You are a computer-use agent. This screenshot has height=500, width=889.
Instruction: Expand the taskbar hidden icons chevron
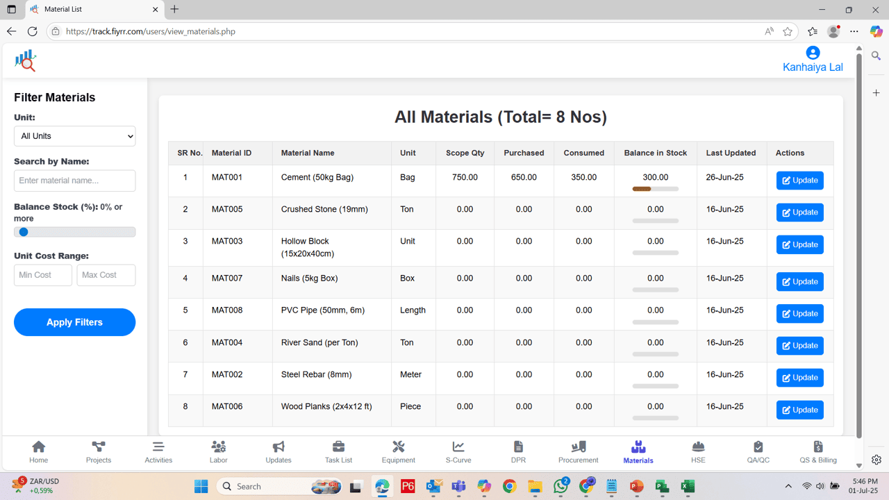point(788,486)
